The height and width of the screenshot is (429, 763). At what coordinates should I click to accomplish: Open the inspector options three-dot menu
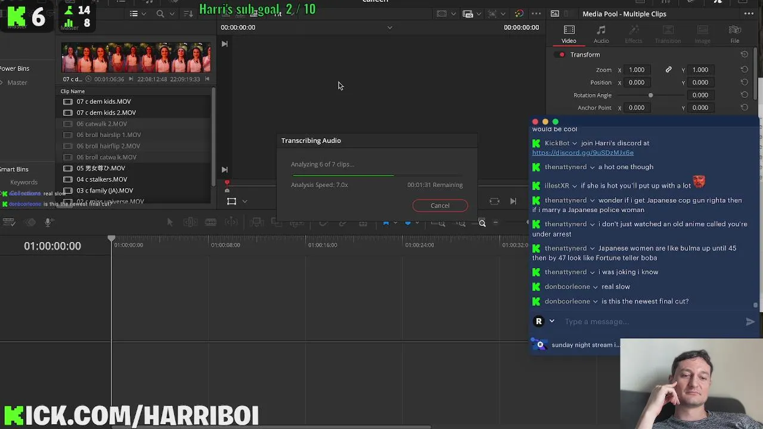tap(748, 14)
